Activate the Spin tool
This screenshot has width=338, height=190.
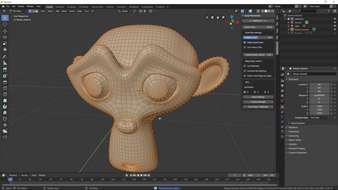(5, 107)
